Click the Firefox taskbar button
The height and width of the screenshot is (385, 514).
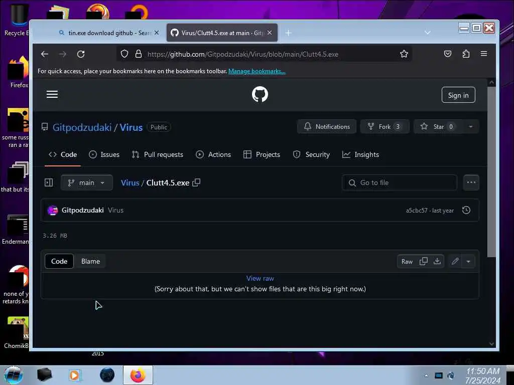138,375
